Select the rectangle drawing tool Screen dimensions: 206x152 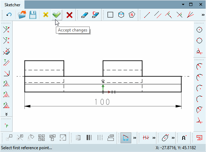tap(110, 15)
